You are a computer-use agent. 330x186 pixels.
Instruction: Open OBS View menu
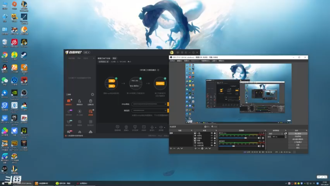click(x=187, y=61)
